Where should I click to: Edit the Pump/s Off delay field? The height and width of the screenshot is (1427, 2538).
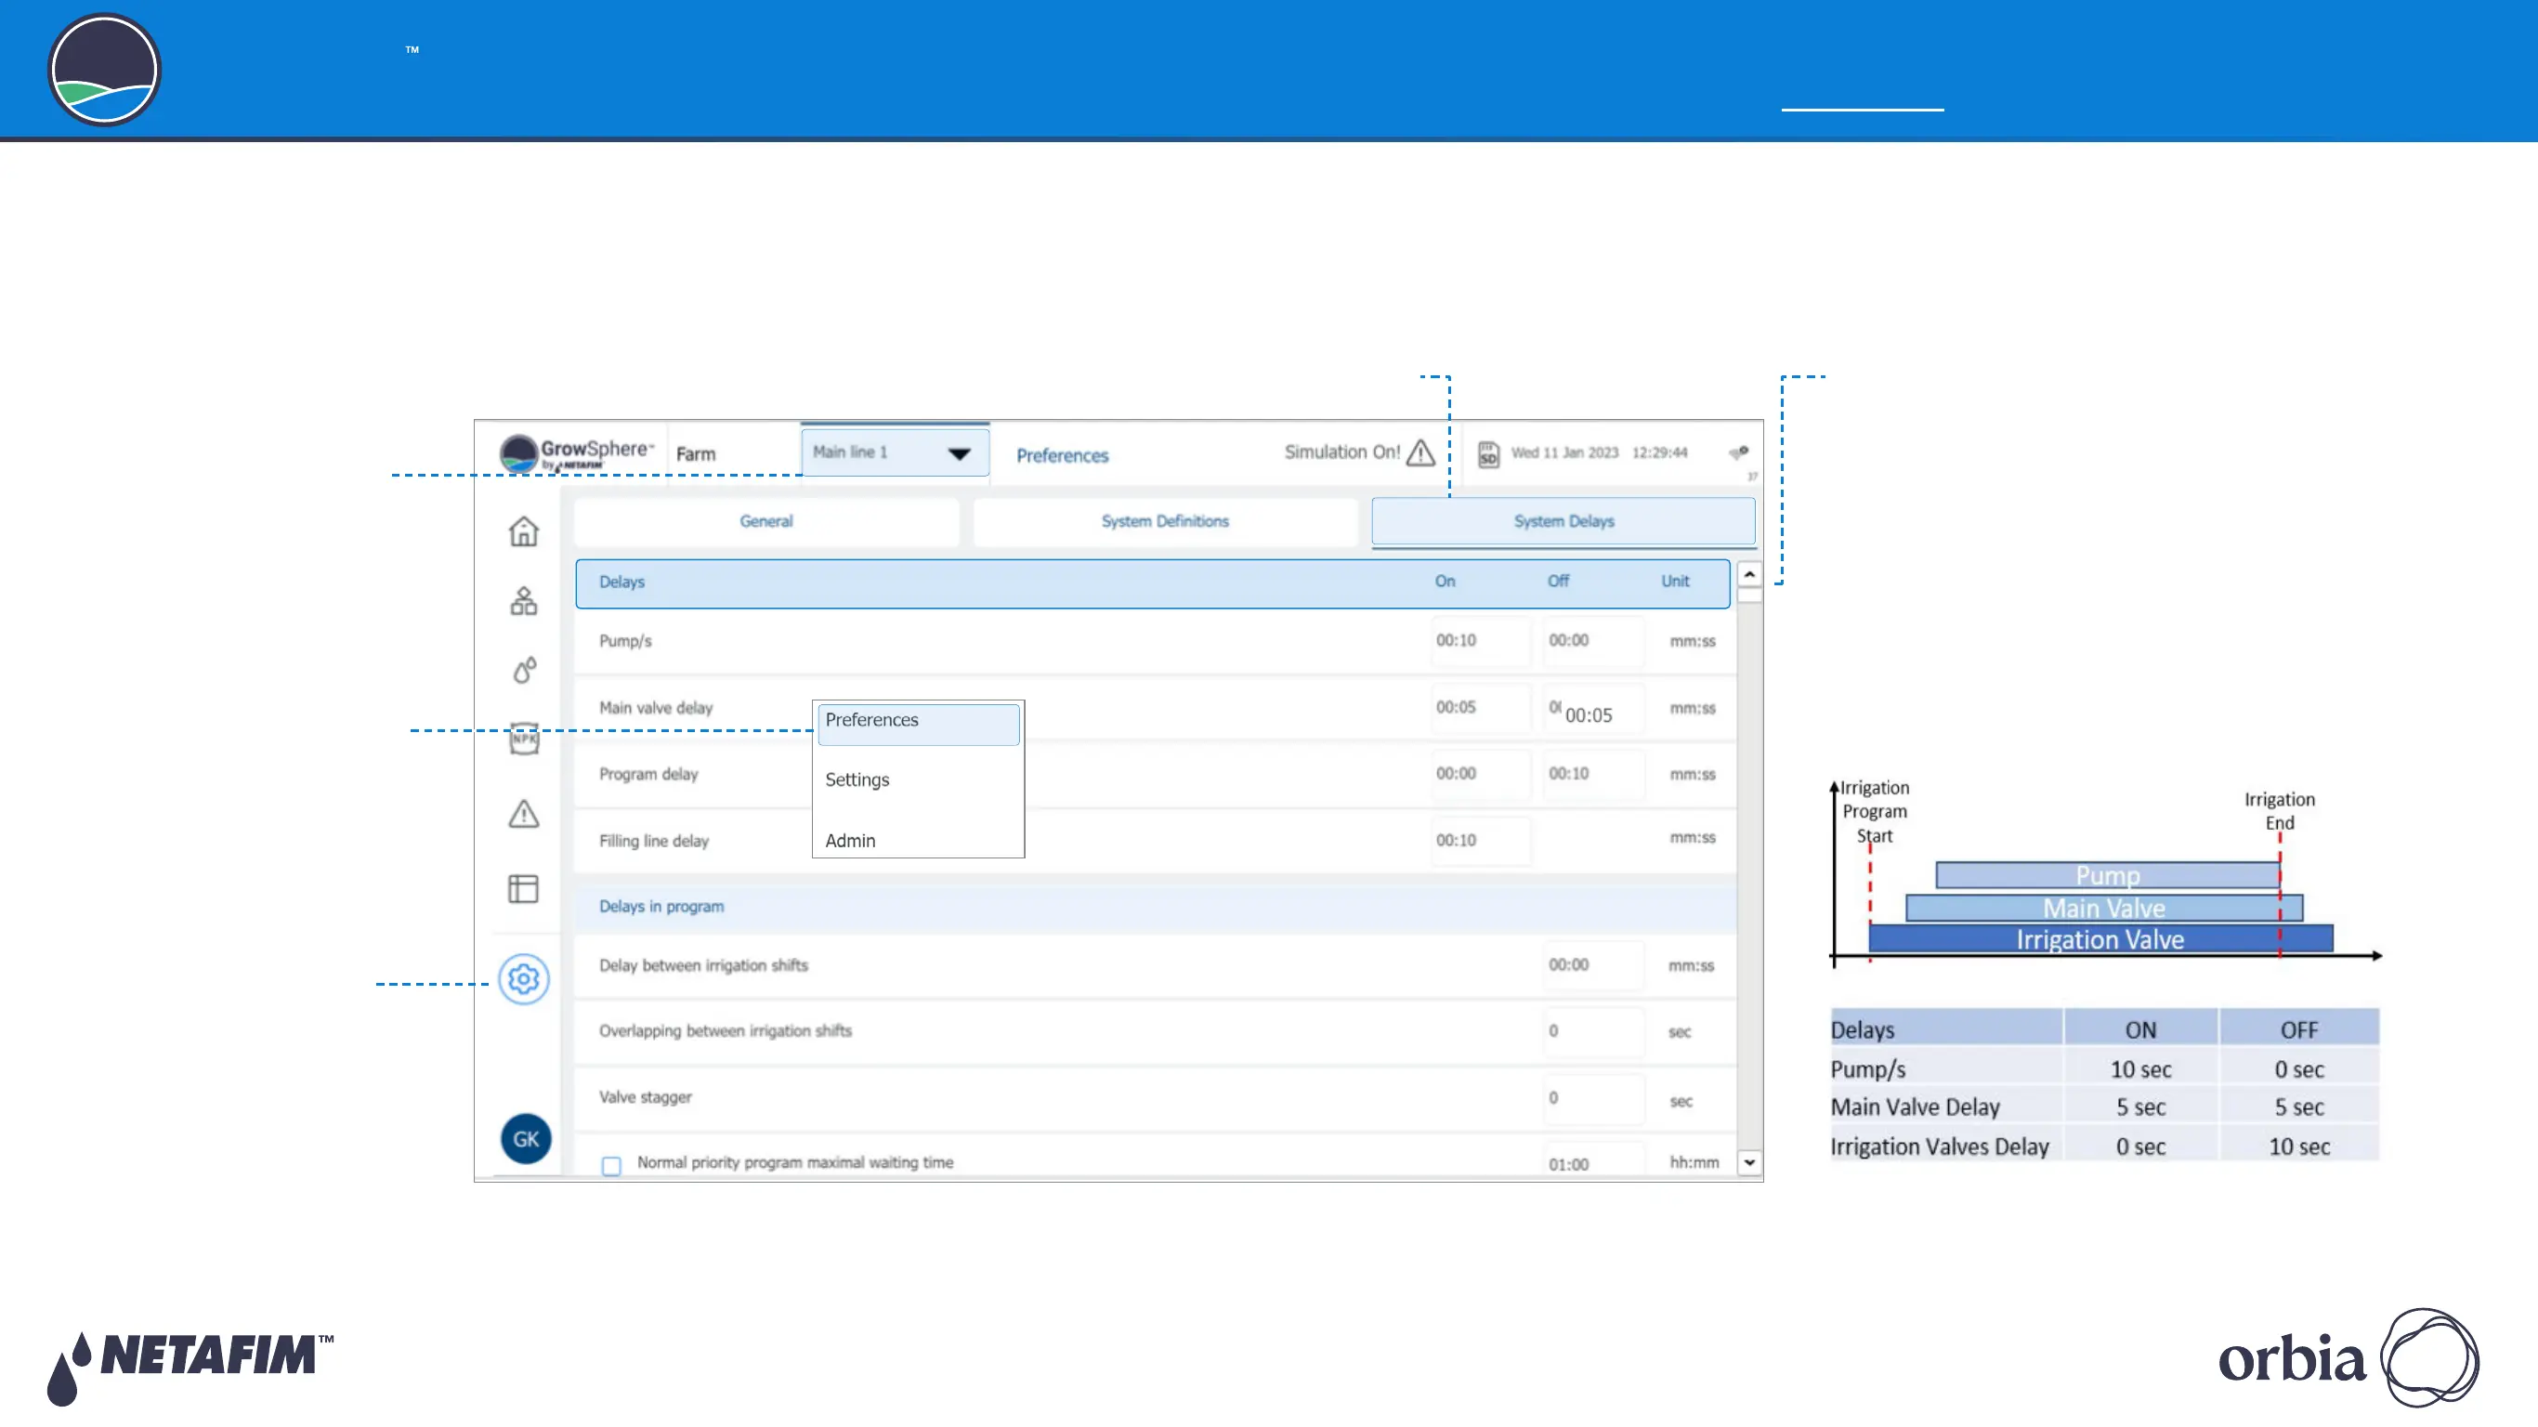[1593, 641]
